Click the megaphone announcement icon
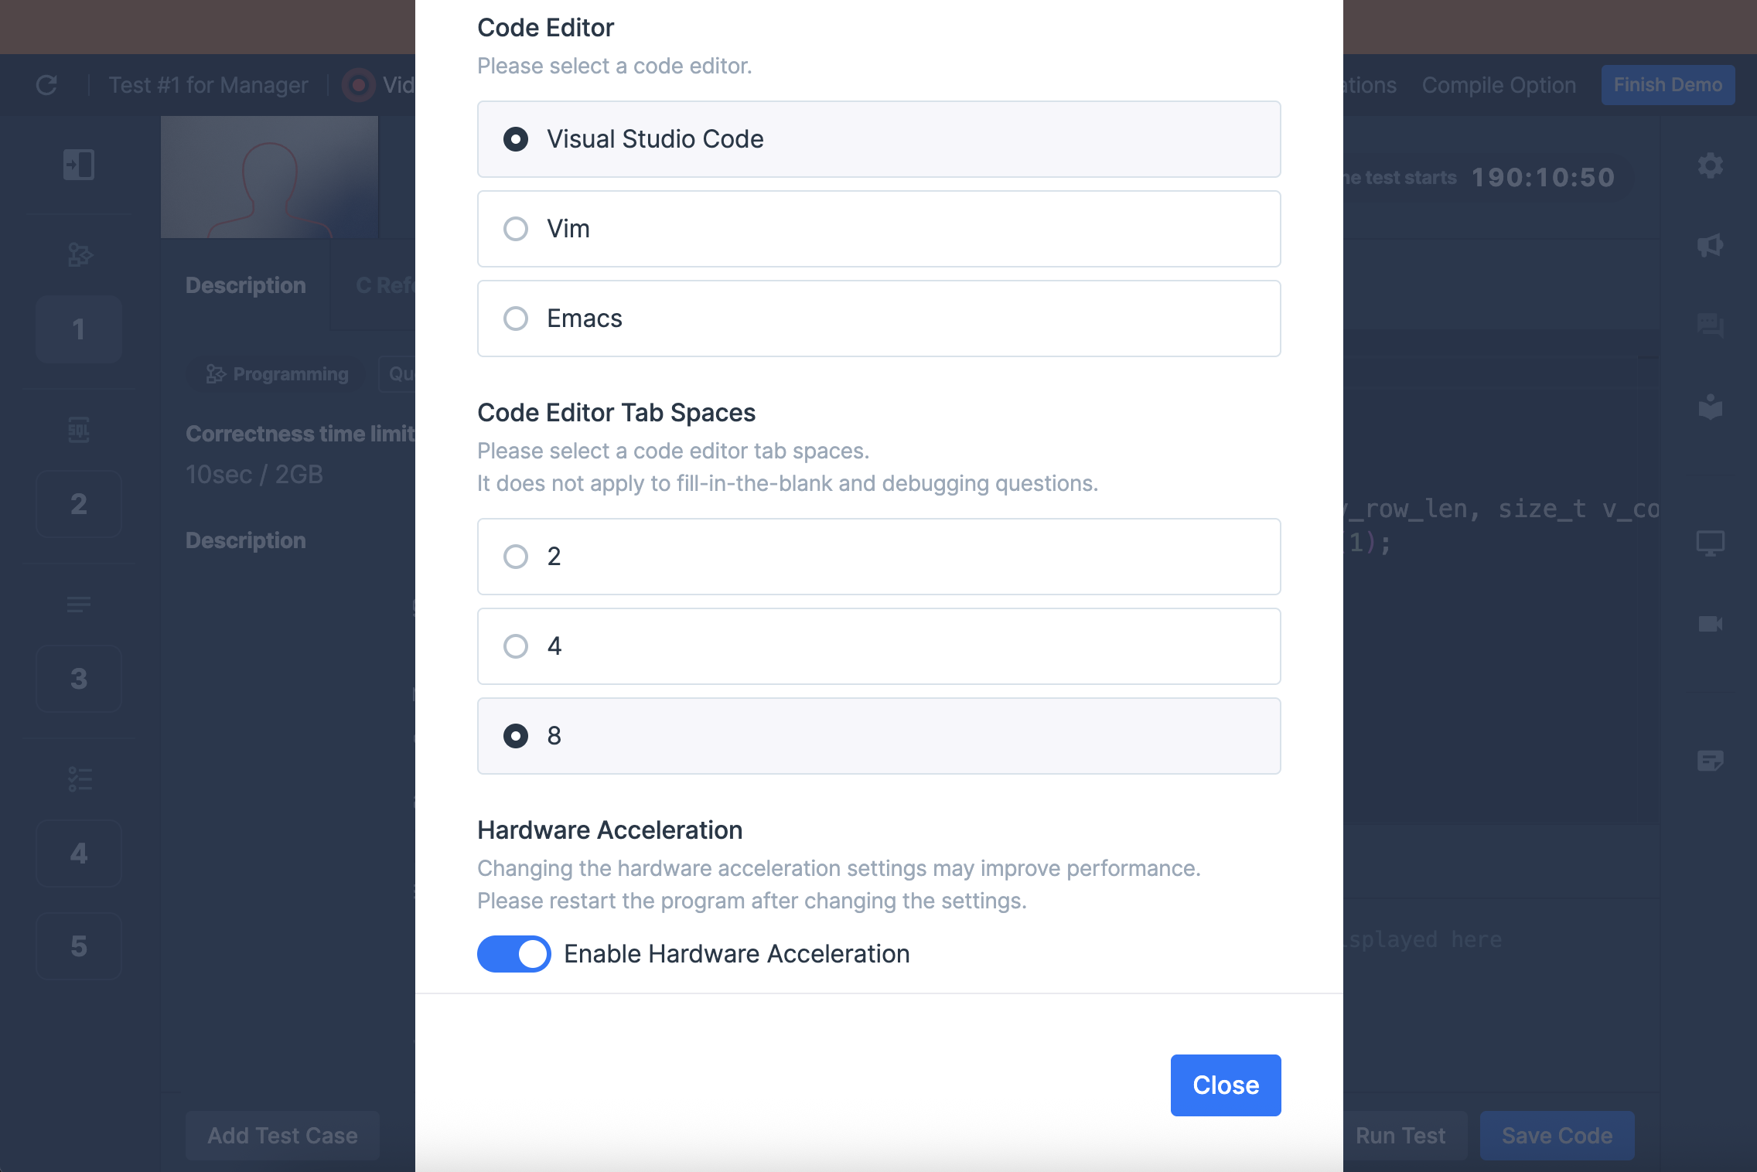1757x1172 pixels. [x=1710, y=246]
